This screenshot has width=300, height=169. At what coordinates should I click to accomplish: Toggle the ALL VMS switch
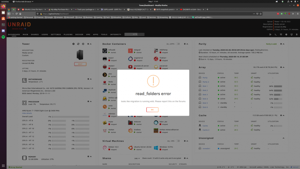point(178,141)
